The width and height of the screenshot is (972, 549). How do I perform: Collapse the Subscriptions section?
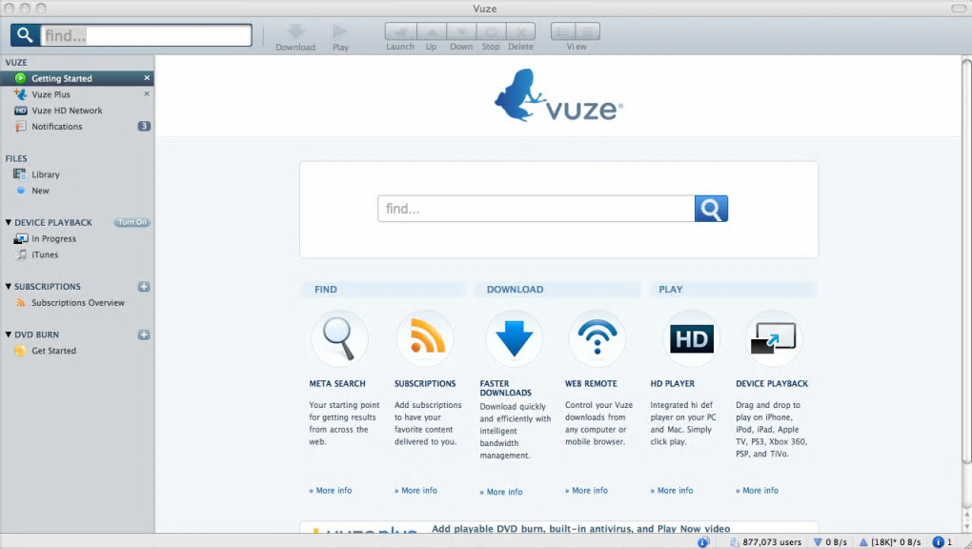(x=8, y=286)
